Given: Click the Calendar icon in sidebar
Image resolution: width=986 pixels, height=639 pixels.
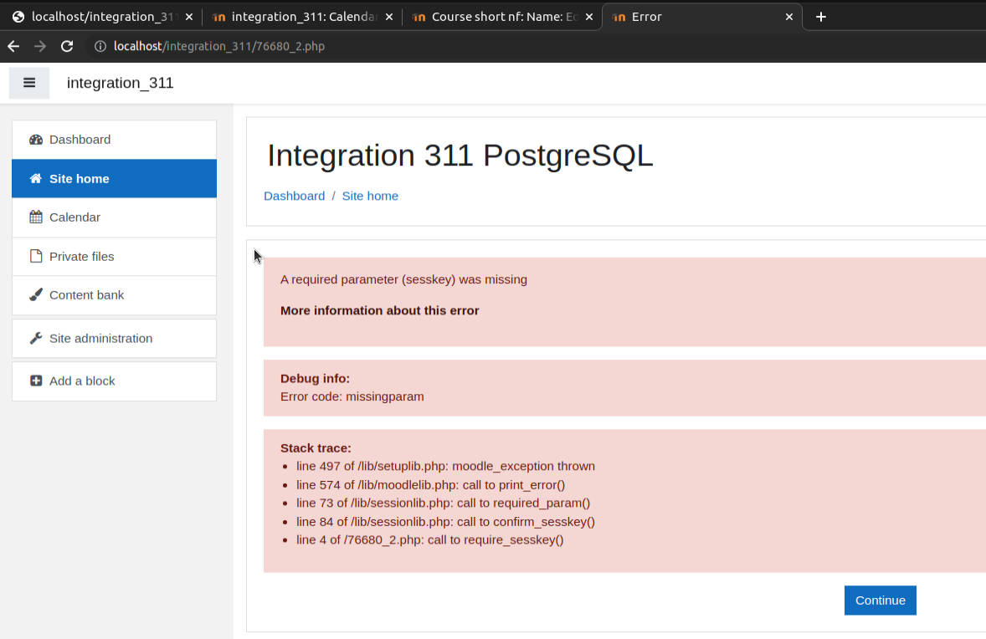Looking at the screenshot, I should (36, 217).
